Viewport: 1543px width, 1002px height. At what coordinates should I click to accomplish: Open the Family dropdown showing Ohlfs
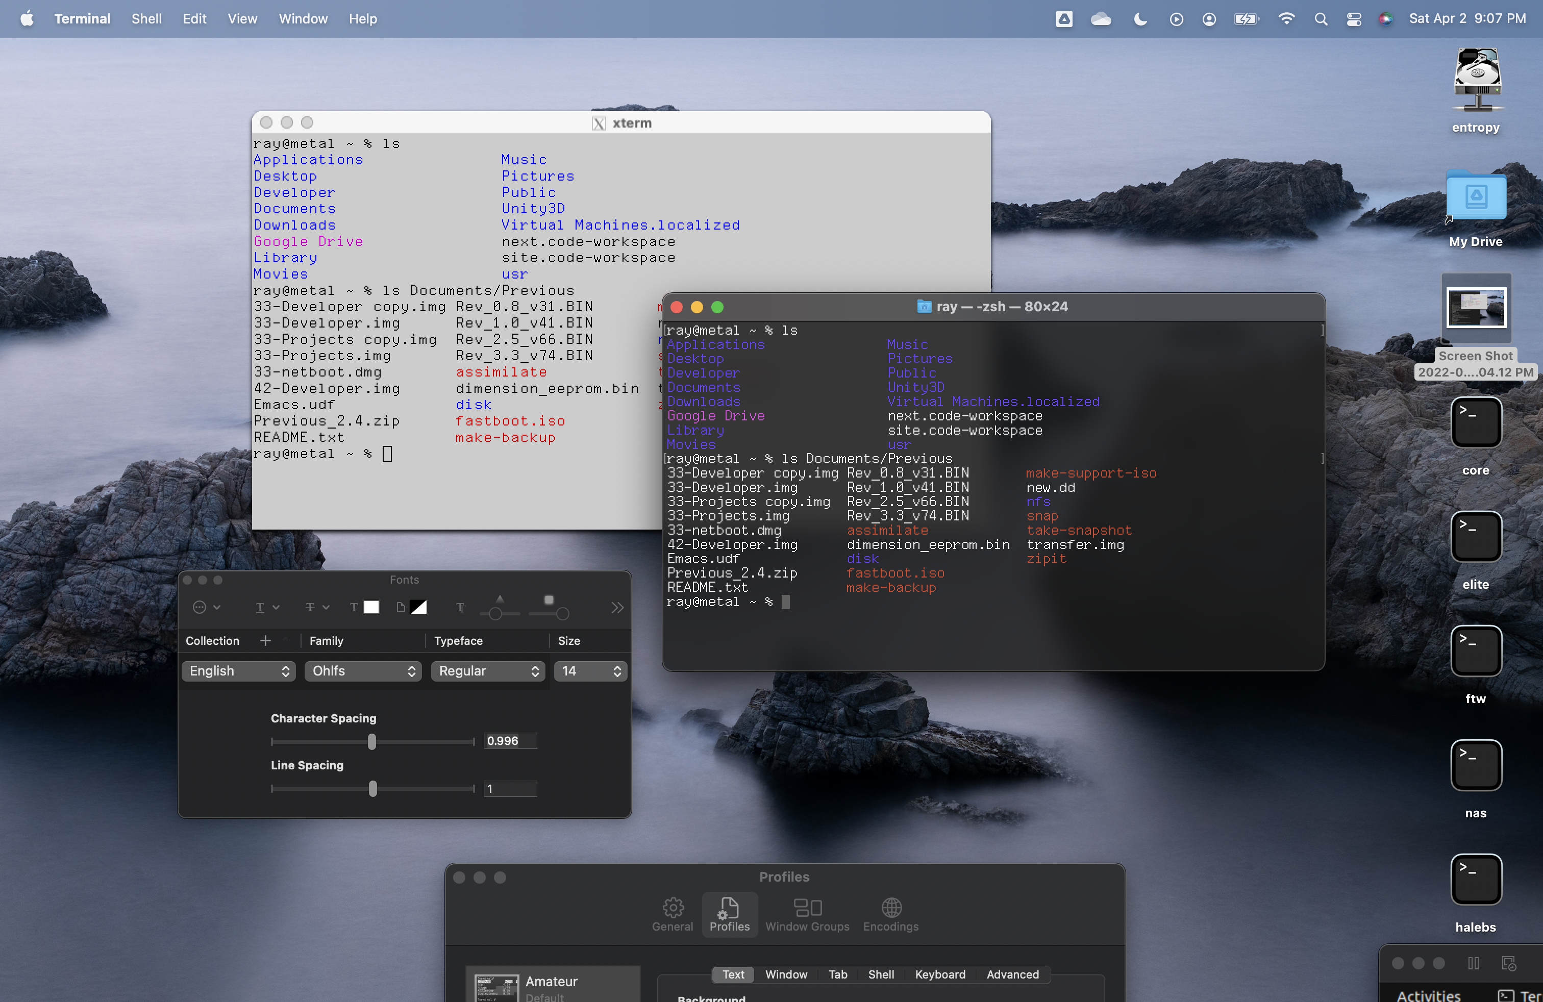tap(363, 671)
